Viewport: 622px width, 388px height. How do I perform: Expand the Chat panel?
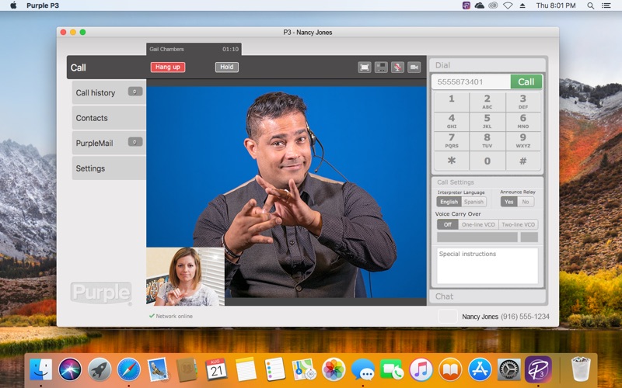[x=487, y=296]
